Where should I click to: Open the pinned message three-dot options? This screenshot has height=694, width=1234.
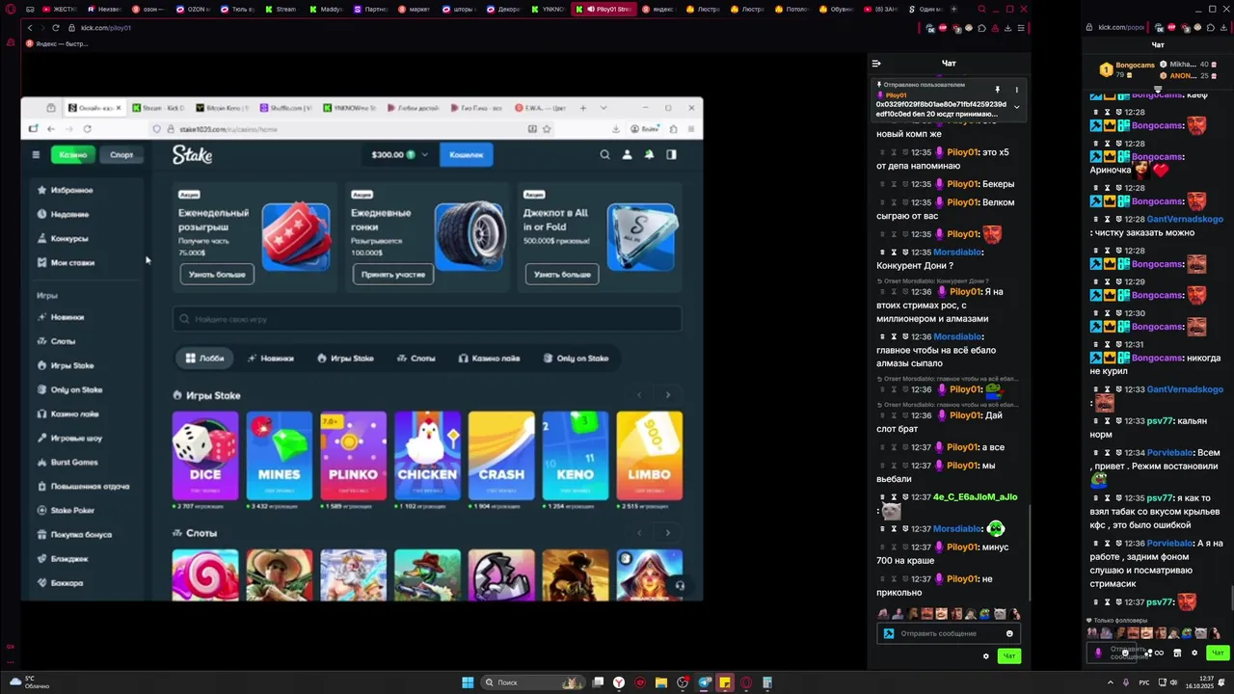click(1016, 90)
